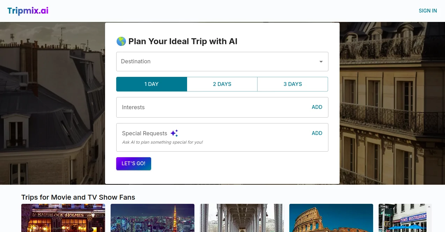The width and height of the screenshot is (445, 232).
Task: Select the 1 DAY trip duration
Action: pyautogui.click(x=151, y=84)
